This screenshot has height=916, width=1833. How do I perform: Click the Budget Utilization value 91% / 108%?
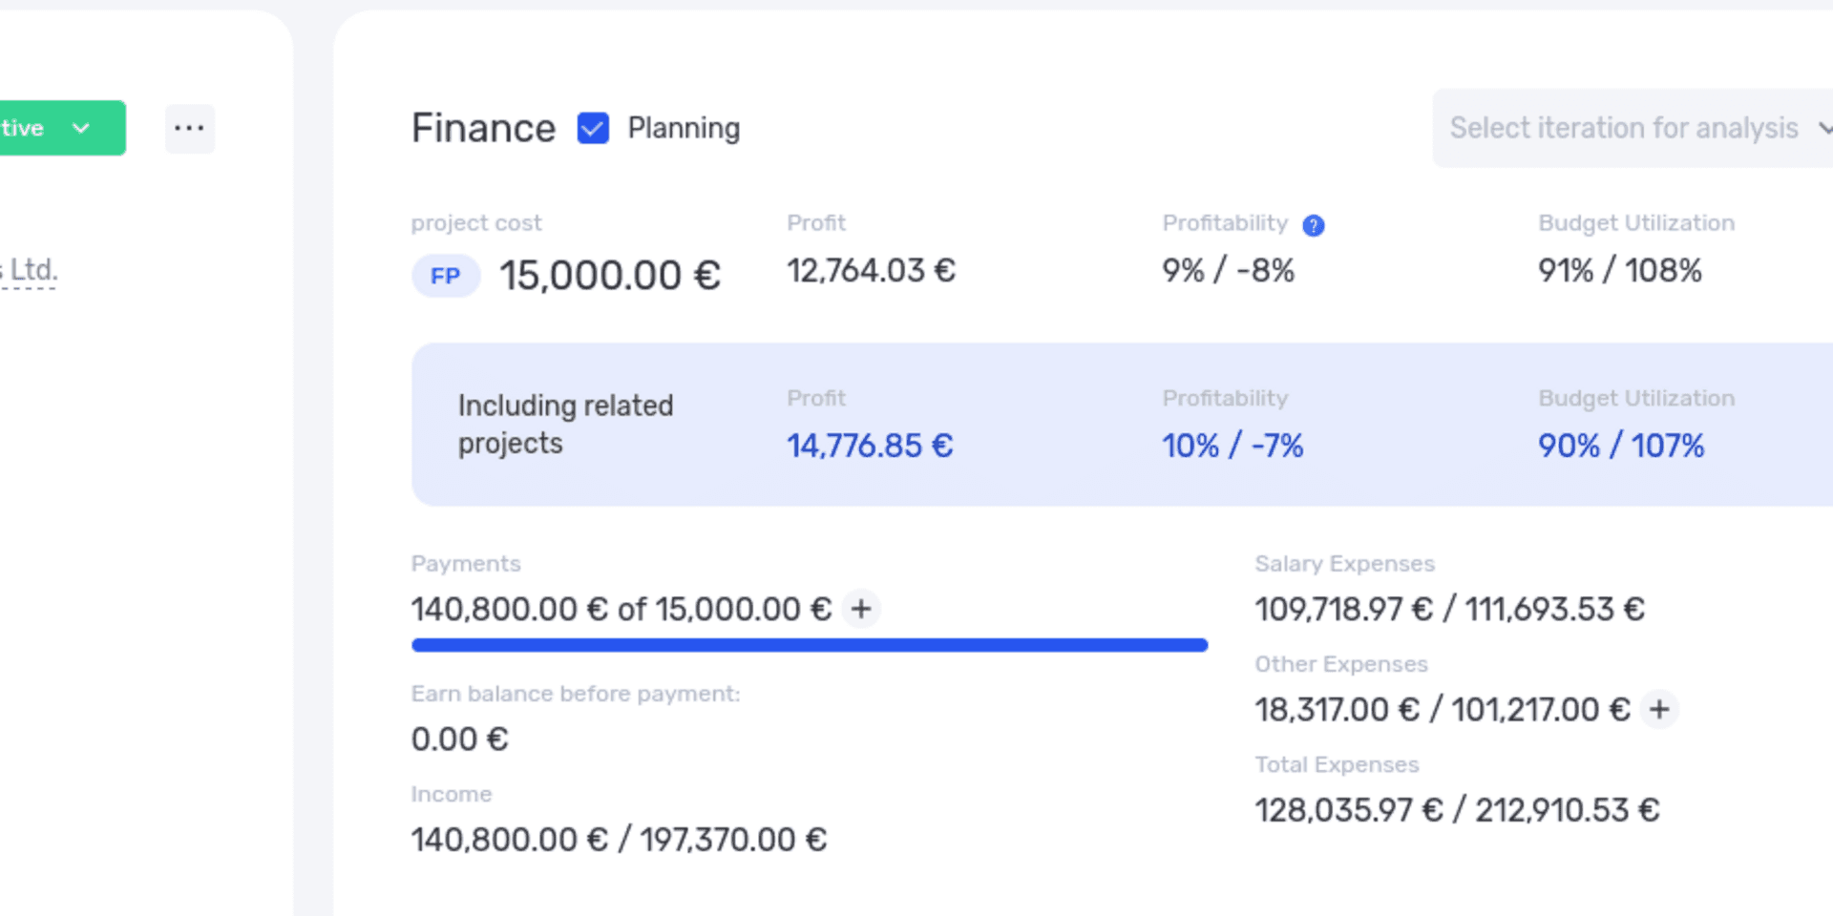tap(1620, 271)
